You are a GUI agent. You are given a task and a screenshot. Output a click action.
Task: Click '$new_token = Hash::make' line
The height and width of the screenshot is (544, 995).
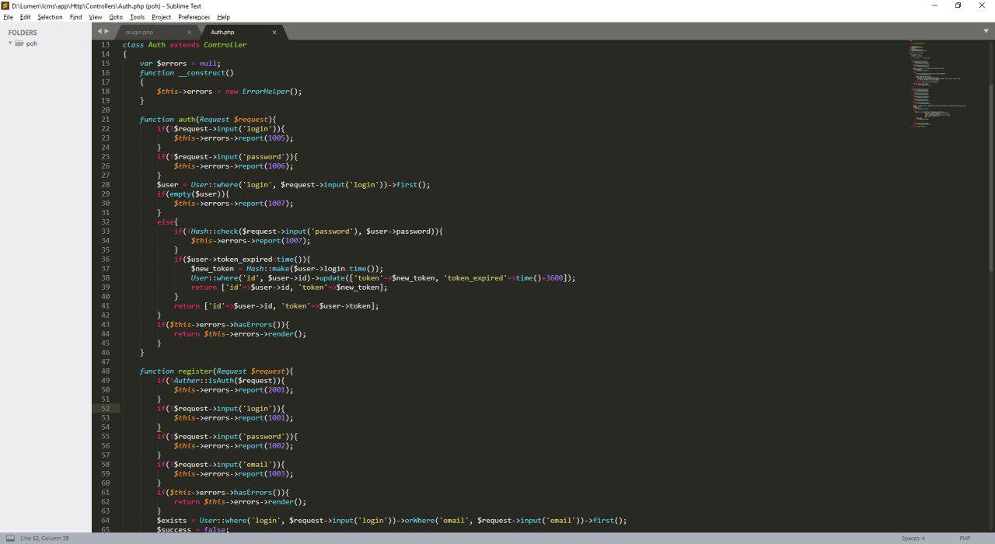pos(288,269)
